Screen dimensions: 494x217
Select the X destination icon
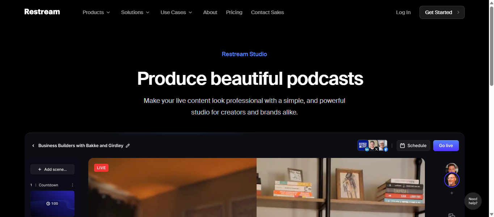click(376, 149)
